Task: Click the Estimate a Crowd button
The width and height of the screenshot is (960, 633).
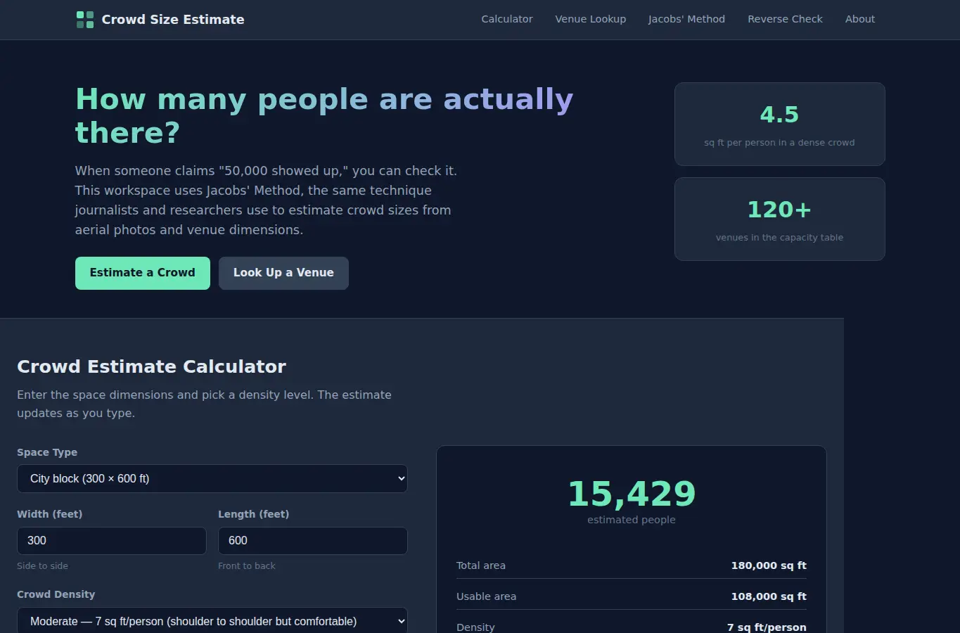Action: [143, 273]
